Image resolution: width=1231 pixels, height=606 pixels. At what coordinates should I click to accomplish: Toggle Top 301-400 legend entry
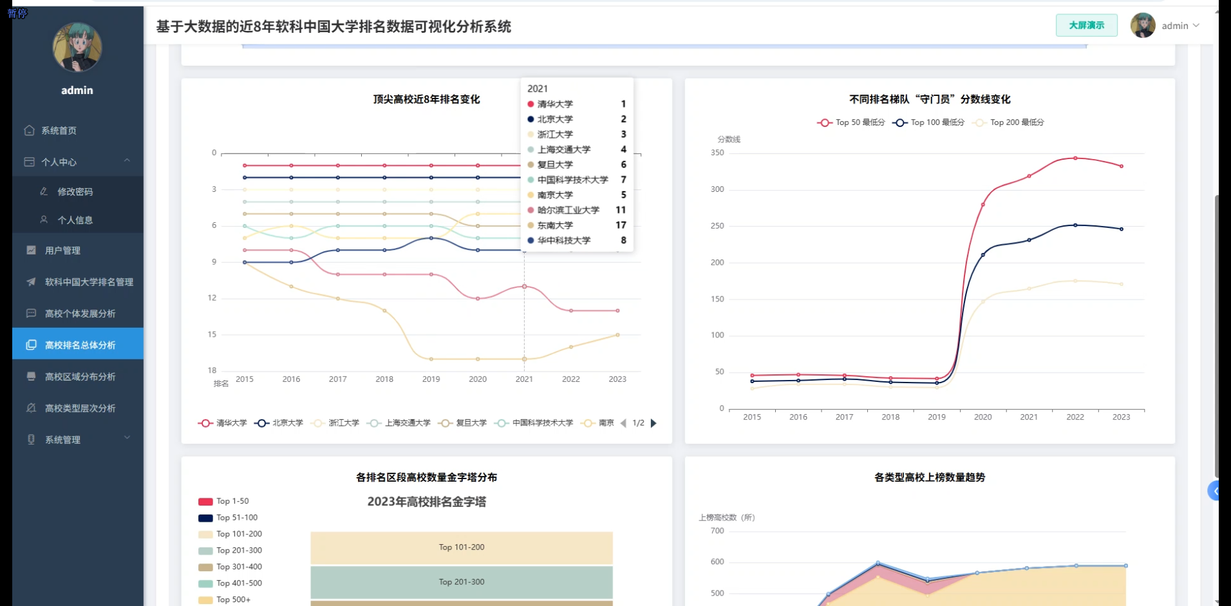(230, 567)
